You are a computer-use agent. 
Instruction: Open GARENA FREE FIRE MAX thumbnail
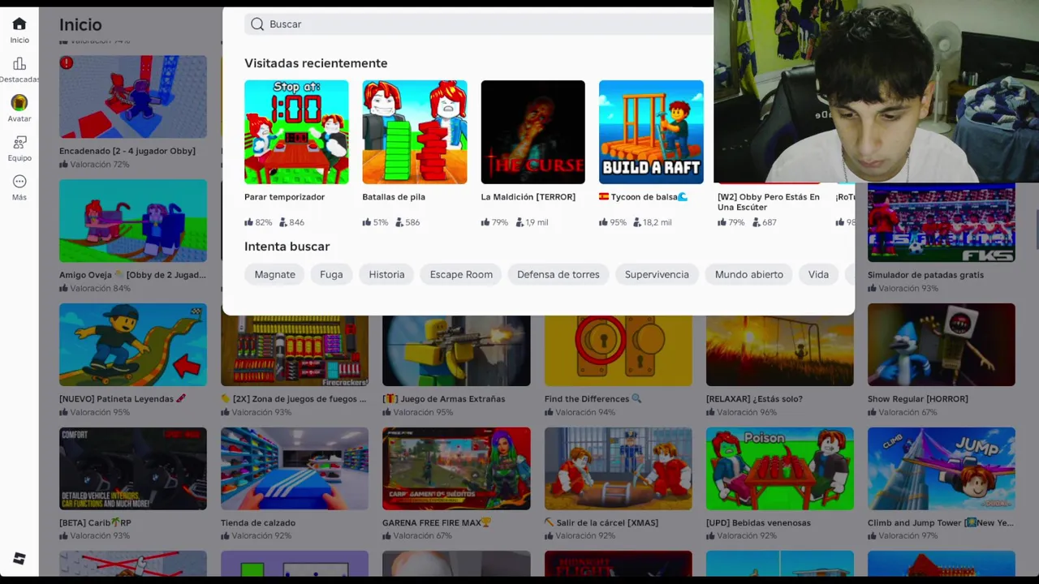pyautogui.click(x=456, y=469)
